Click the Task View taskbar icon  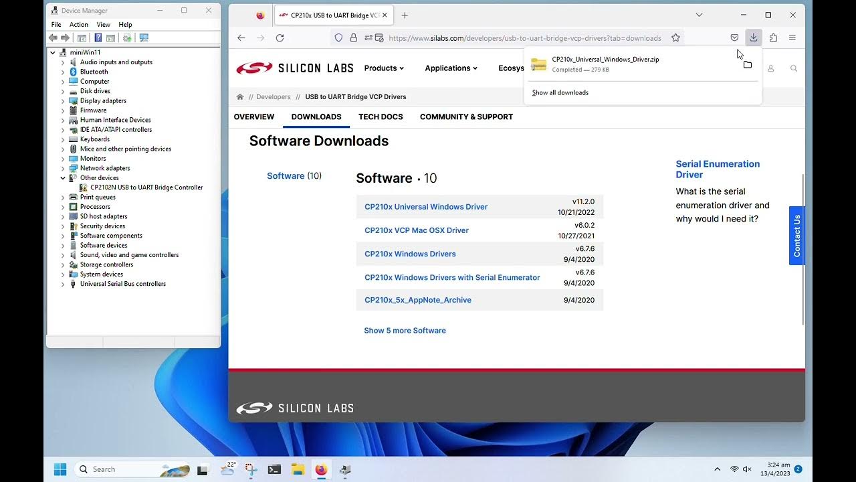(x=203, y=469)
